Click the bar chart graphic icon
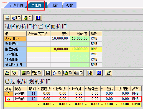This screenshot has width=143, height=109. [90, 73]
